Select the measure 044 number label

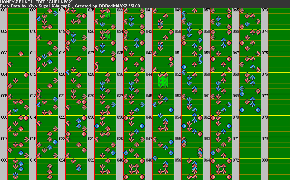click(149, 74)
